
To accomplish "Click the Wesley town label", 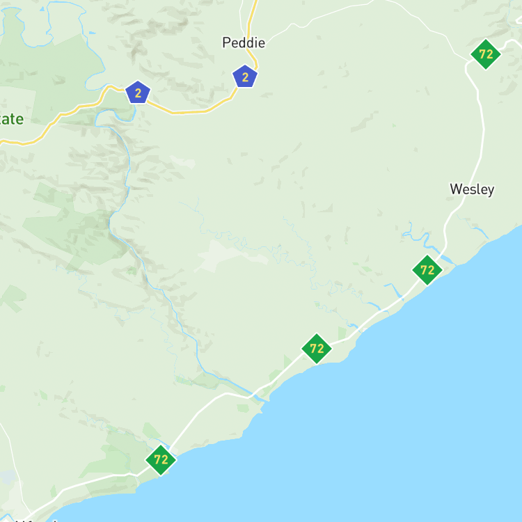I will coord(472,189).
